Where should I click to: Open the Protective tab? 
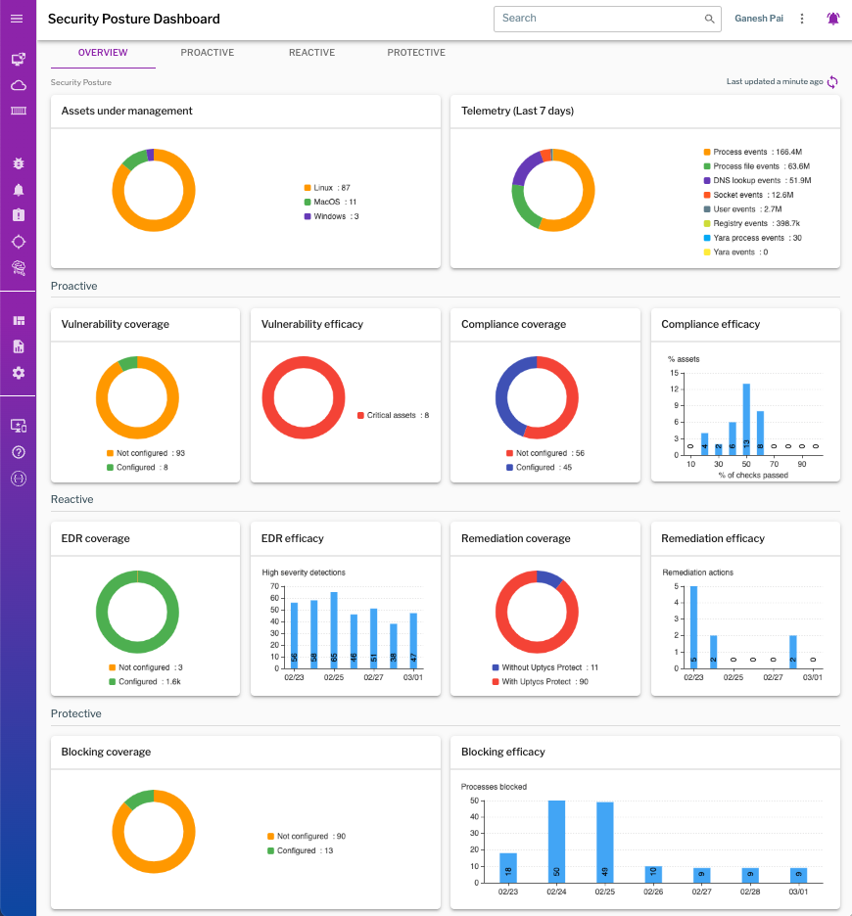(416, 53)
